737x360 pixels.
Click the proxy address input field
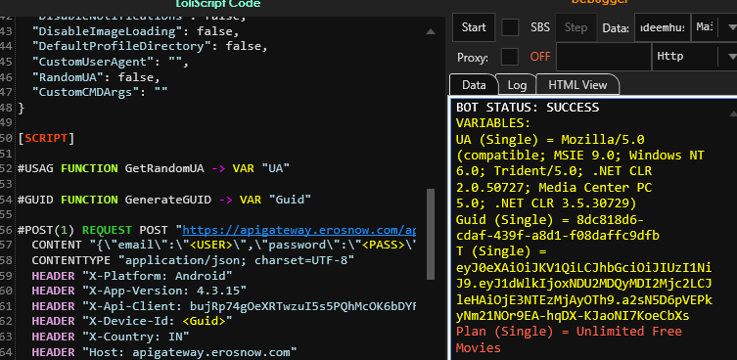(x=604, y=57)
